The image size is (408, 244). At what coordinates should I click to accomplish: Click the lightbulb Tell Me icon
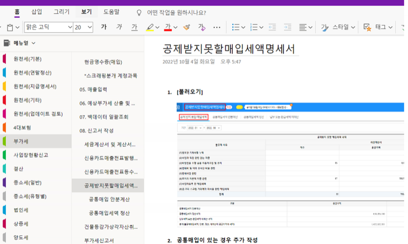[x=139, y=12]
